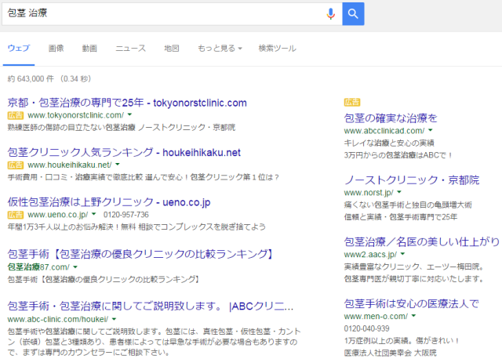Click sidebar phone number 0120-040-939
Image resolution: width=502 pixels, height=359 pixels.
click(x=366, y=329)
